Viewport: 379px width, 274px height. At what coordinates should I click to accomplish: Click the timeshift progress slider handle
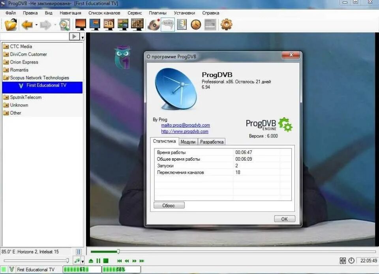pos(118,251)
